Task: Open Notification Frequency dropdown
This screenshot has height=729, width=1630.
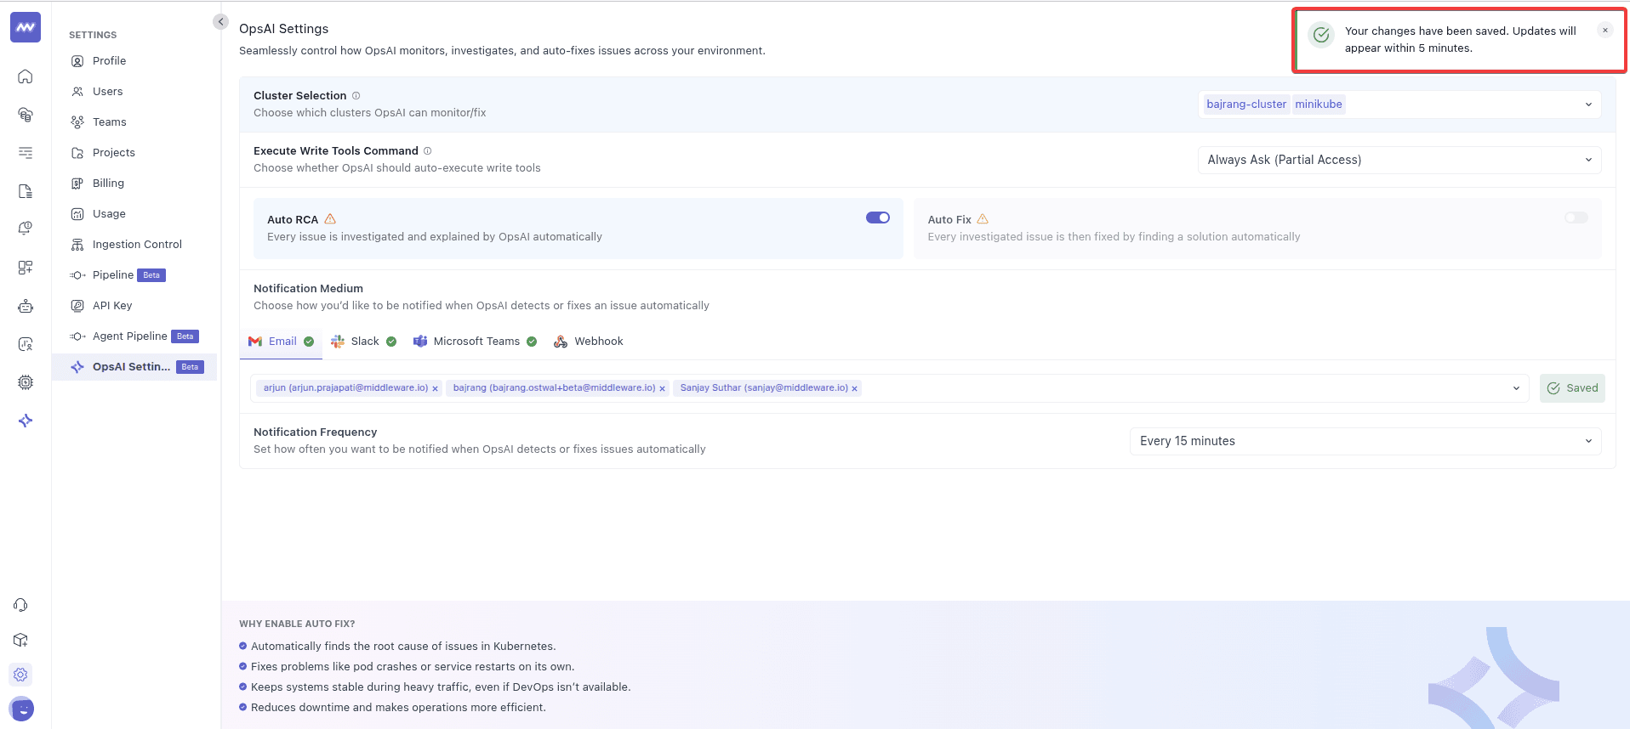Action: 1587,441
